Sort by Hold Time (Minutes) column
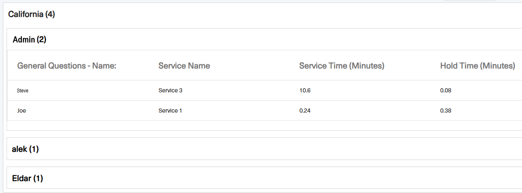Screen dimensions: 522x193 tap(477, 66)
